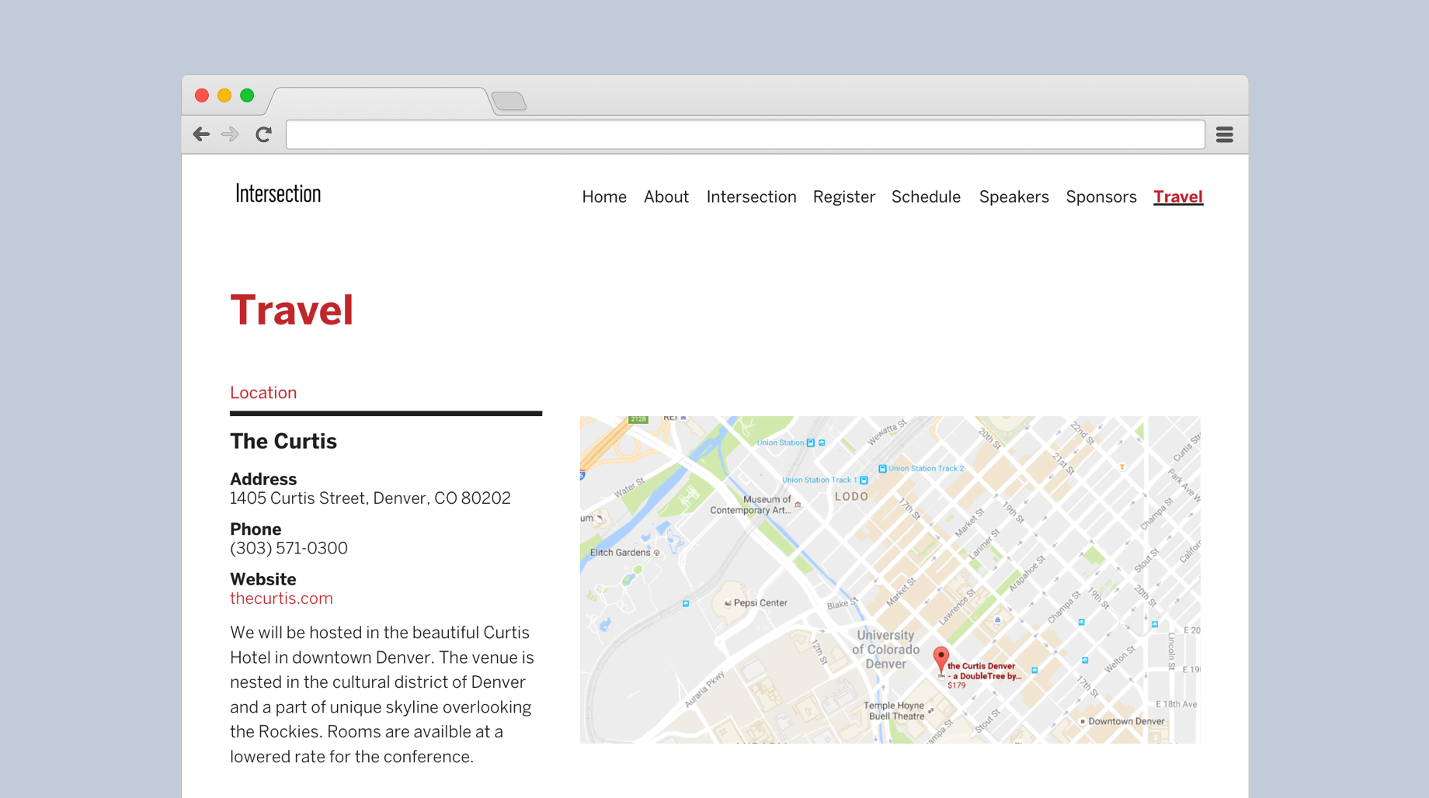Click the Location section heading
This screenshot has width=1429, height=798.
click(263, 393)
